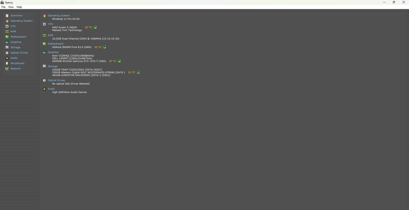409x210 pixels.
Task: Click the CPU sidebar icon
Action: click(x=7, y=26)
